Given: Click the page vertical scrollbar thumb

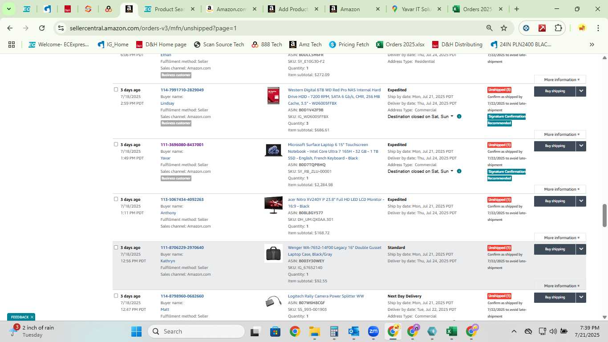Looking at the screenshot, I should tap(604, 216).
